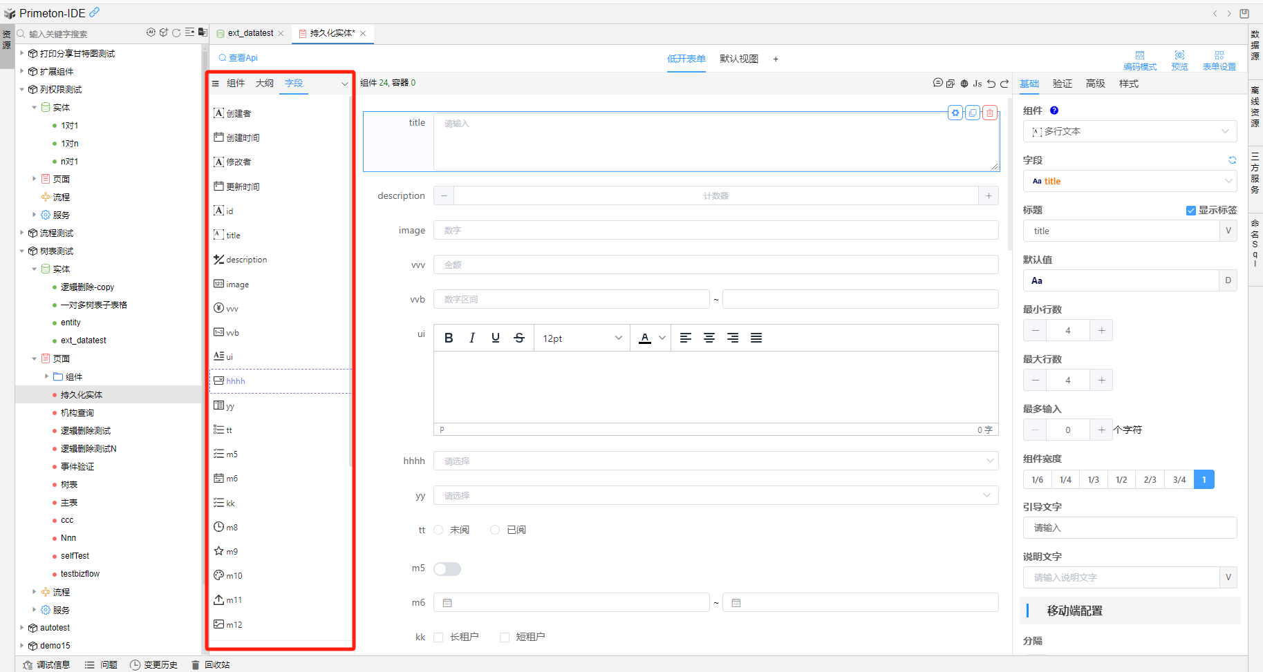Expand the hhhh select dropdown

click(x=715, y=461)
